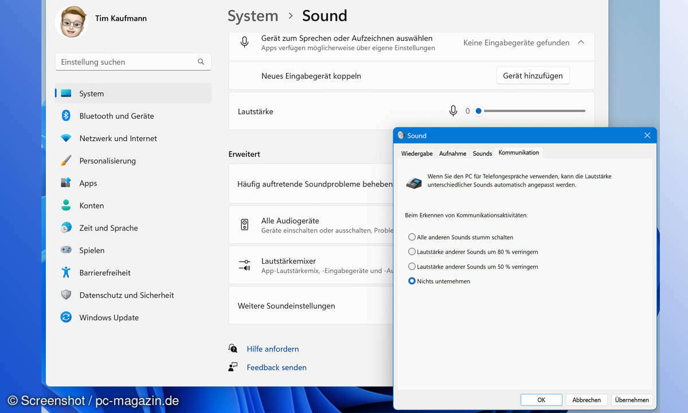The width and height of the screenshot is (688, 413).
Task: Click the Spielen gamepad icon
Action: (x=66, y=250)
